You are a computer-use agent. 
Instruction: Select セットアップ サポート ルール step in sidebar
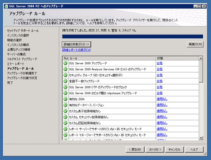(23, 31)
